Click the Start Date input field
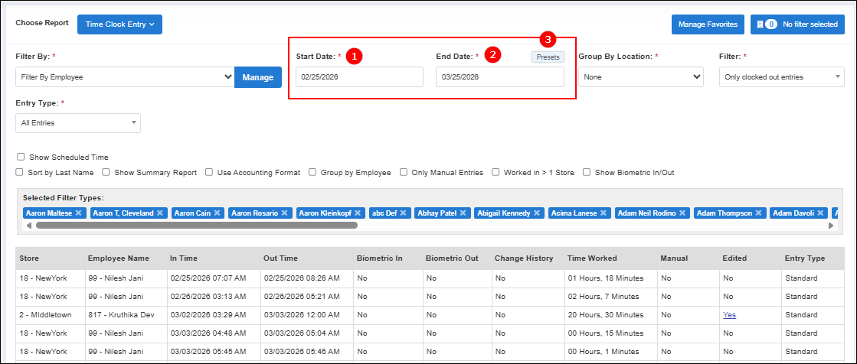The width and height of the screenshot is (857, 364). tap(359, 77)
